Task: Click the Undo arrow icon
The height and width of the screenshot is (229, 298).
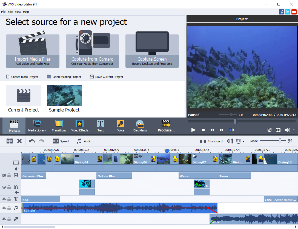Action: (32, 141)
